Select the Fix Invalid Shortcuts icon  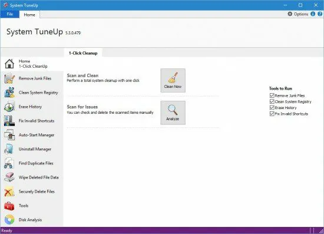tap(9, 121)
